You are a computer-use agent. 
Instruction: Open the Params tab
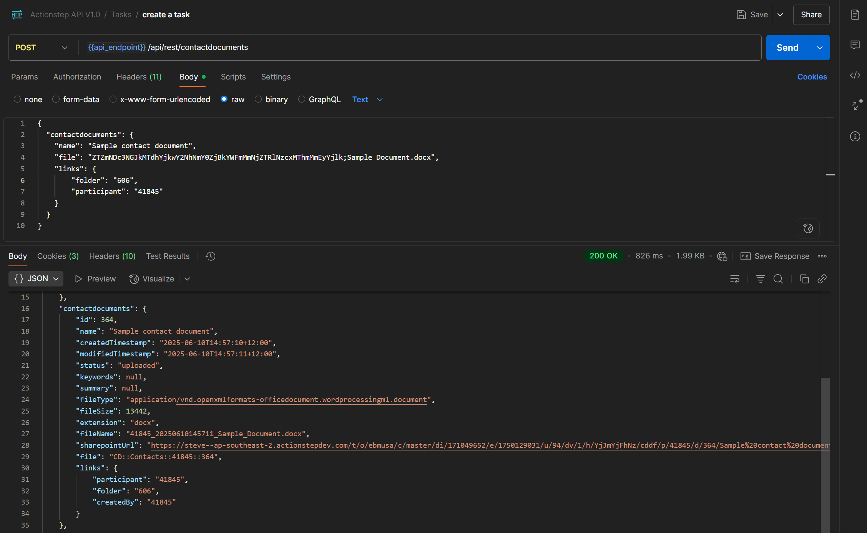click(x=25, y=77)
